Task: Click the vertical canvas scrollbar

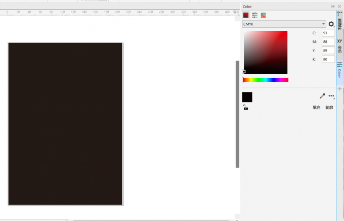Action: [x=237, y=114]
